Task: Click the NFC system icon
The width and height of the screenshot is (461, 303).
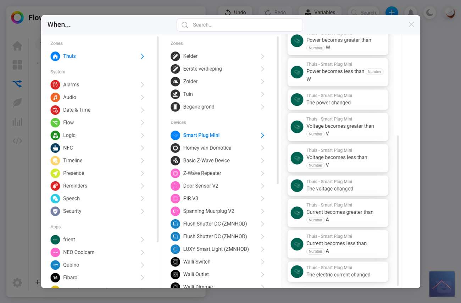Action: [x=55, y=148]
